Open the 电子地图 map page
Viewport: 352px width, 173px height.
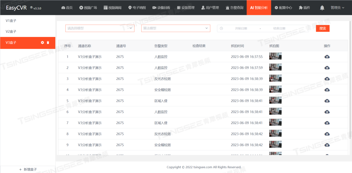(x=137, y=8)
